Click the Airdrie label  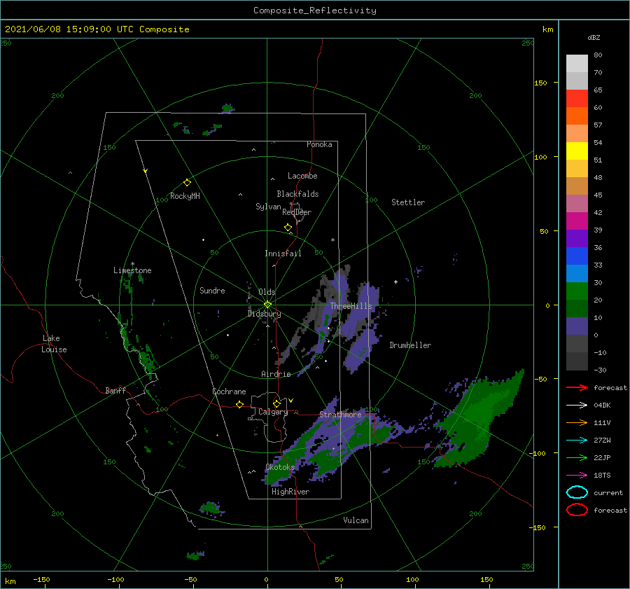[x=276, y=374]
